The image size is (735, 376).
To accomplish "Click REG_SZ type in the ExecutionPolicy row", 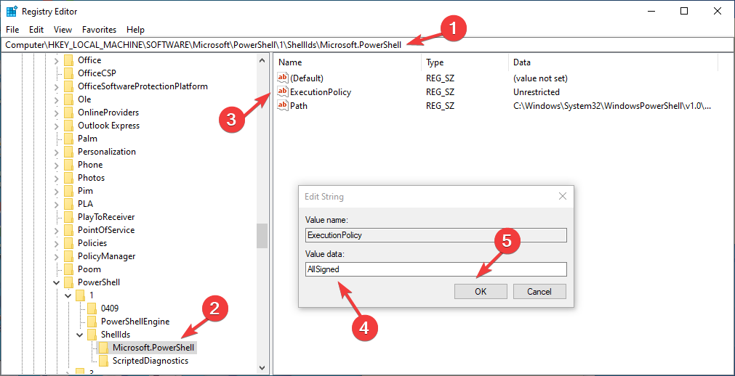I will pyautogui.click(x=440, y=92).
